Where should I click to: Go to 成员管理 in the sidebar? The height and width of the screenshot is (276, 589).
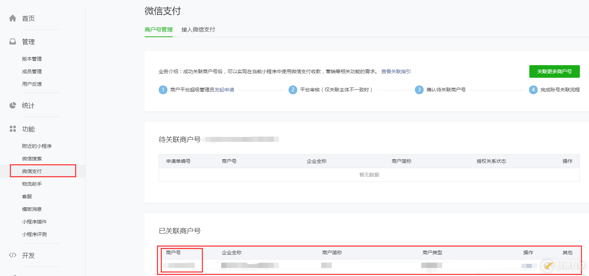pyautogui.click(x=32, y=71)
